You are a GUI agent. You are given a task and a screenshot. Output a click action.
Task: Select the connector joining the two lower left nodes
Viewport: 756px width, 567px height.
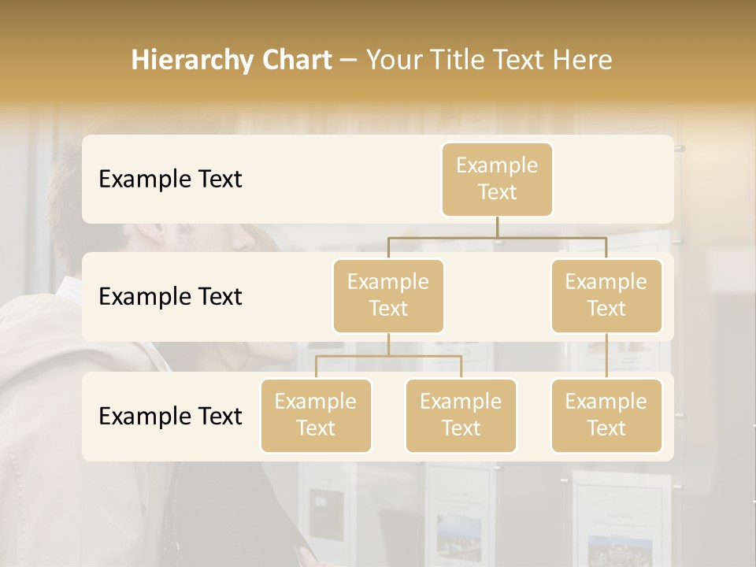tap(388, 361)
